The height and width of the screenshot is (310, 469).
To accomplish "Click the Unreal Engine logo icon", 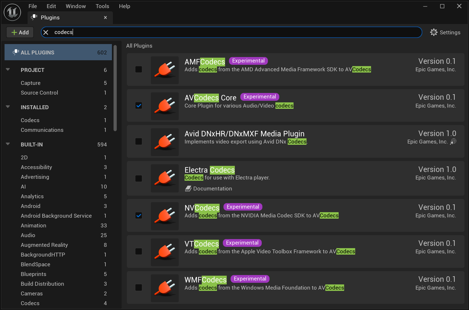I will tap(12, 12).
